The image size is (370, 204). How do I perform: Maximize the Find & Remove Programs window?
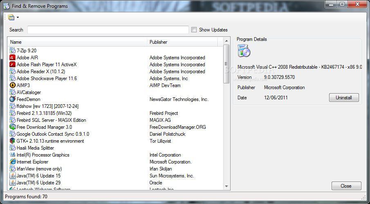point(342,4)
